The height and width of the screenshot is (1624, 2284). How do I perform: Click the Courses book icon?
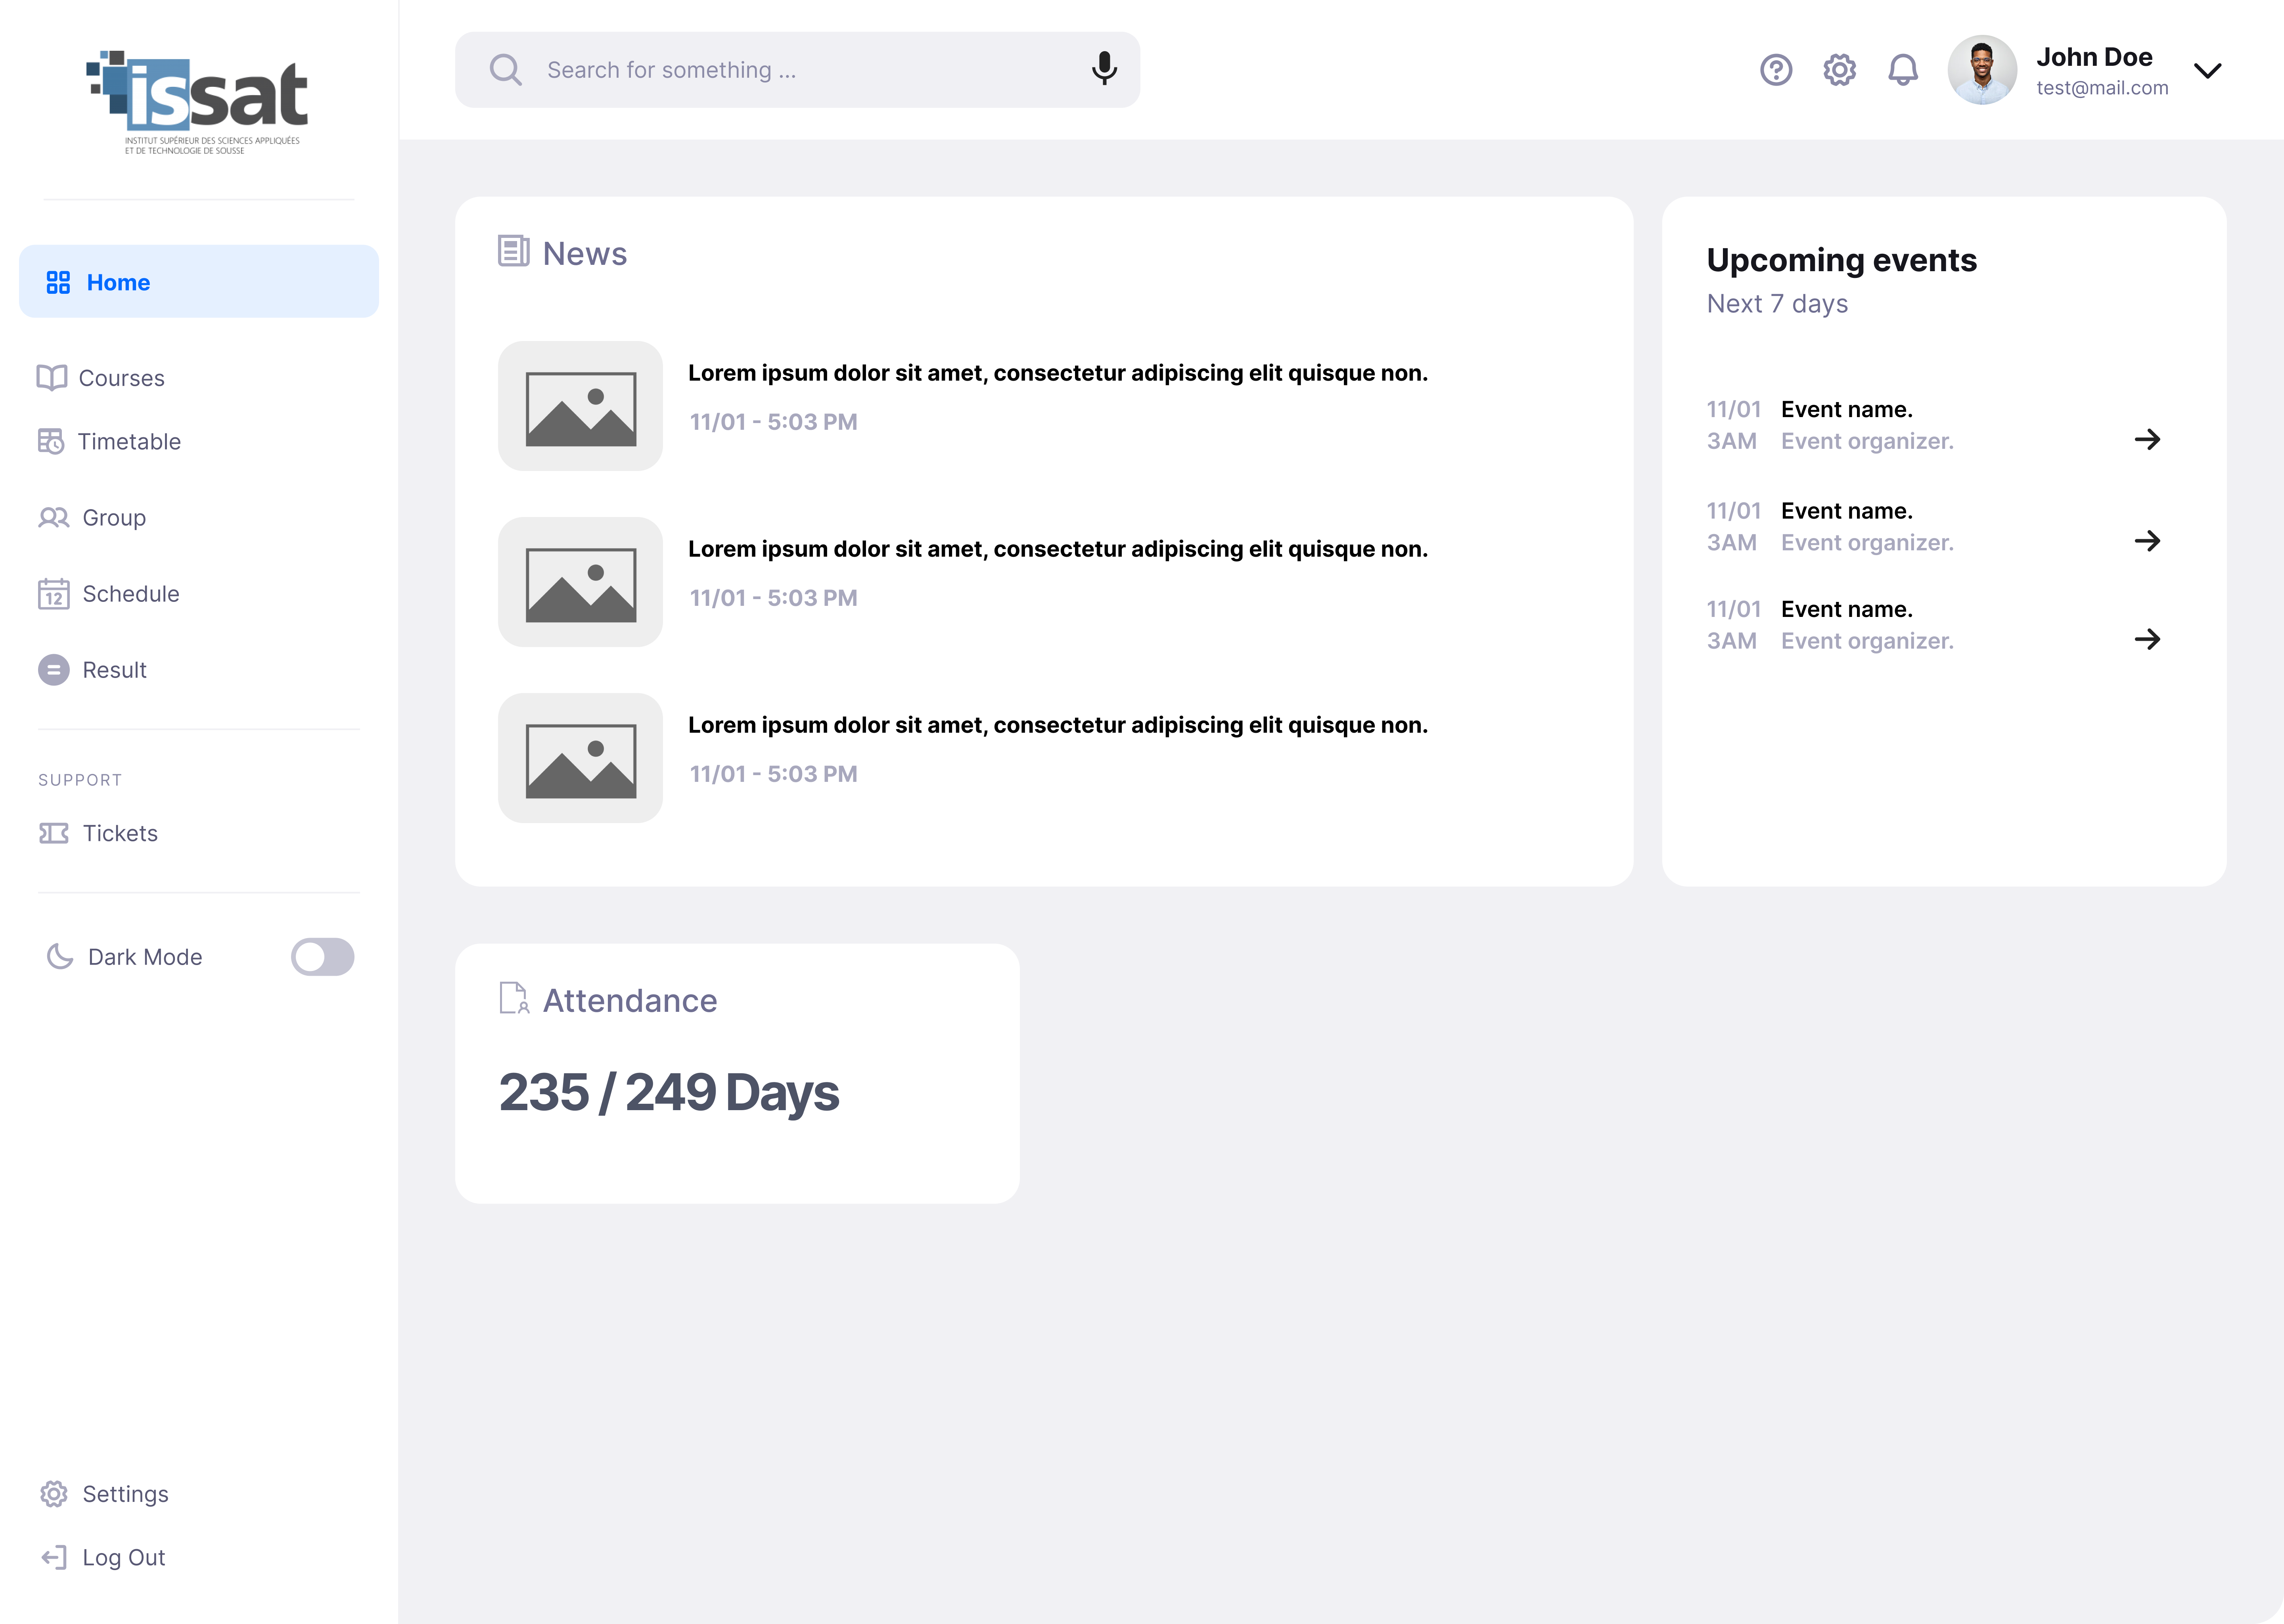click(52, 378)
